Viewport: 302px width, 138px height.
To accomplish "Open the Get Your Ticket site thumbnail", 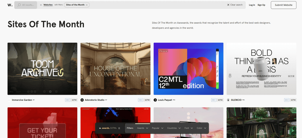I will [42, 123].
